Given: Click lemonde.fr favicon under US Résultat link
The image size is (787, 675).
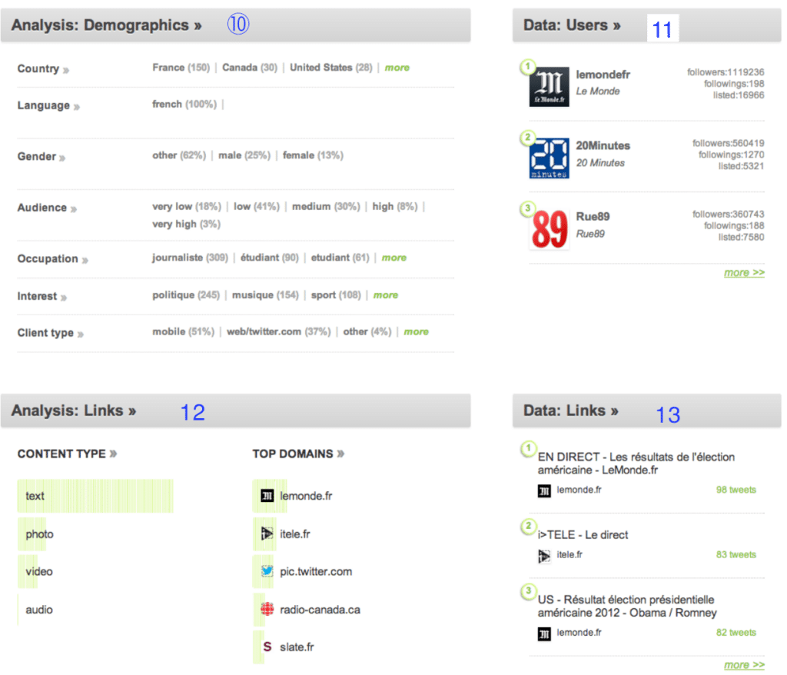Looking at the screenshot, I should tap(544, 633).
